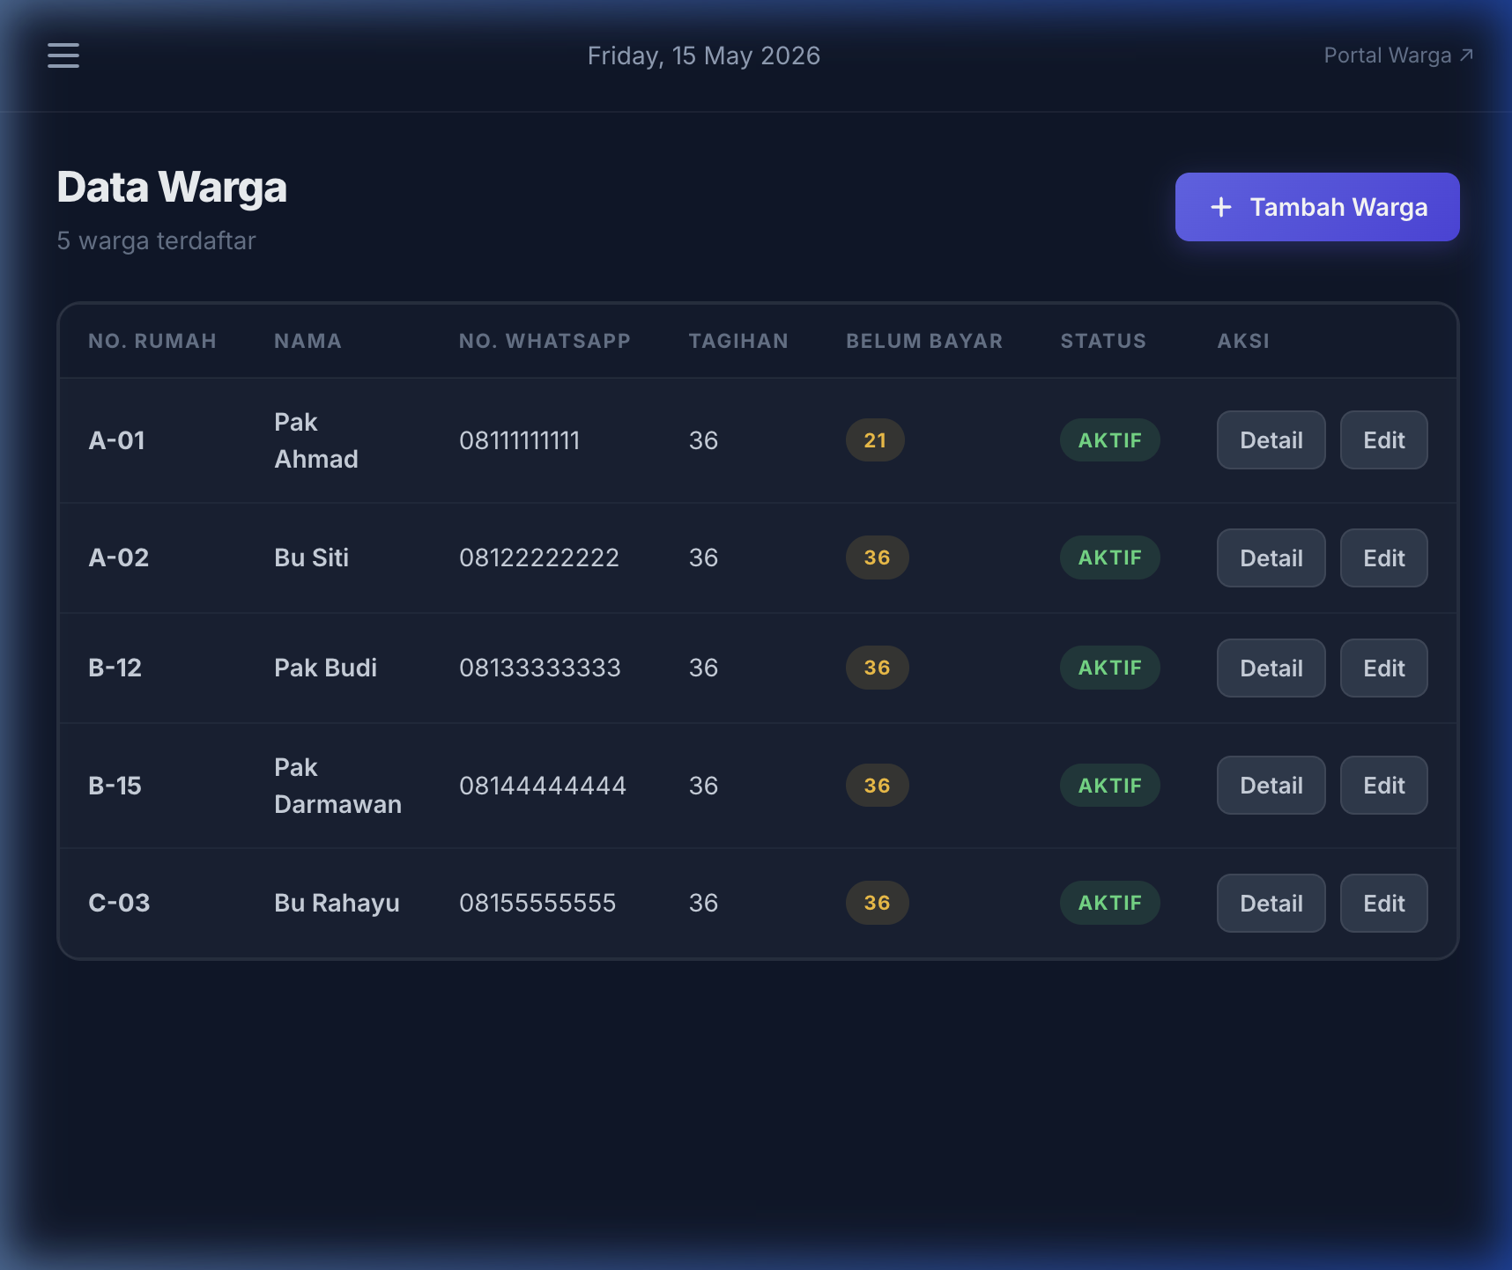Viewport: 1512px width, 1270px height.
Task: Show Detail for Pak Darmawan
Action: [x=1271, y=785]
